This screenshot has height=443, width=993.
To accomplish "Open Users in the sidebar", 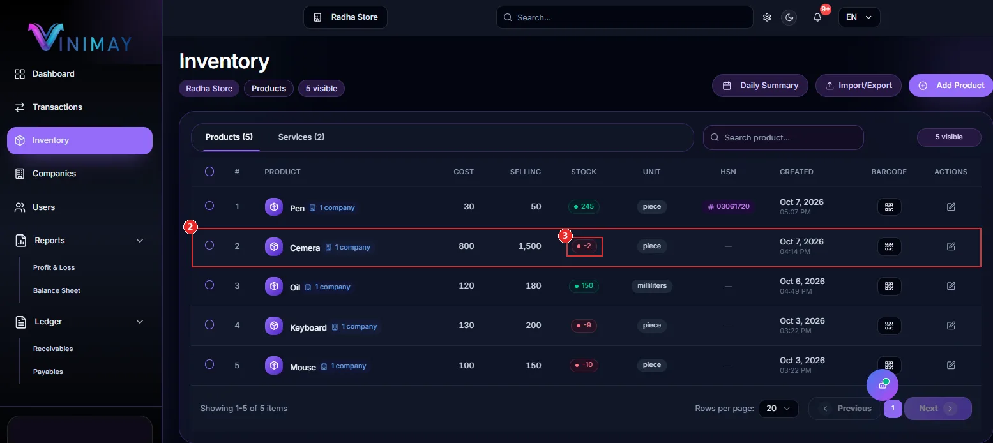I will (80, 207).
